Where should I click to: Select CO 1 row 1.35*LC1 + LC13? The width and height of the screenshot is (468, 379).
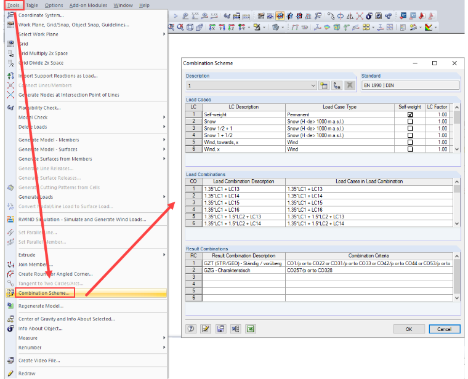tap(319, 189)
